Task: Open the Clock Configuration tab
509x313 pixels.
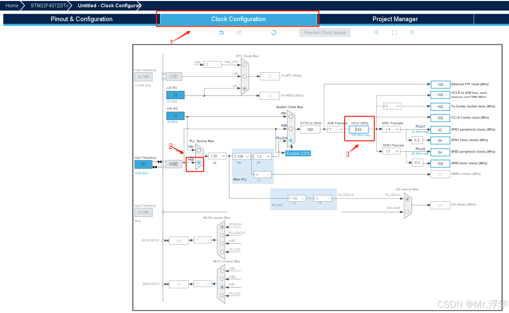Action: pos(238,19)
